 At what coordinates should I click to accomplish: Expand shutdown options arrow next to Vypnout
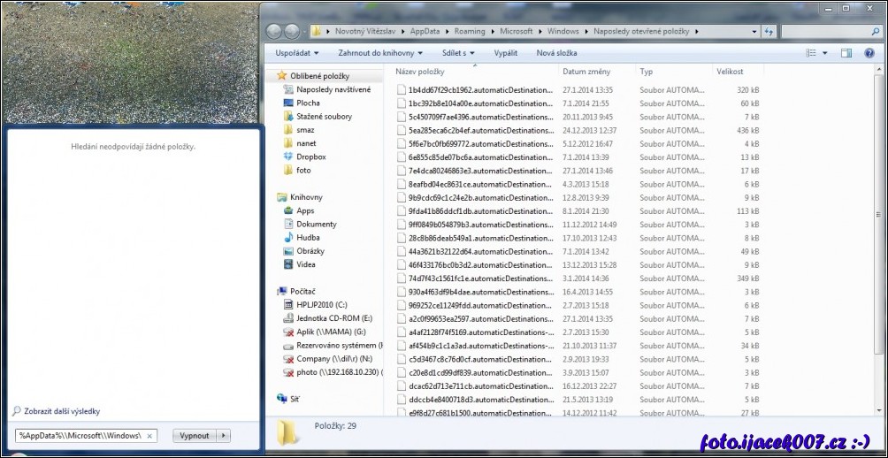(x=223, y=436)
